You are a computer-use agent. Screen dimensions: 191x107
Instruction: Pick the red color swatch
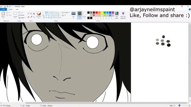(97, 12)
